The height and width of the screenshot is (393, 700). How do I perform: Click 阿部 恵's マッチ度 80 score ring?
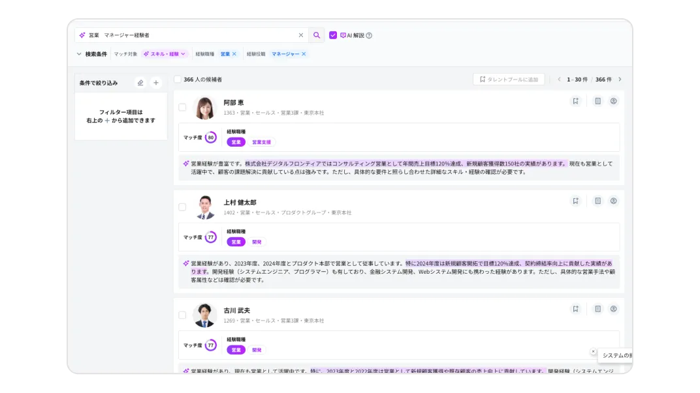coord(210,138)
